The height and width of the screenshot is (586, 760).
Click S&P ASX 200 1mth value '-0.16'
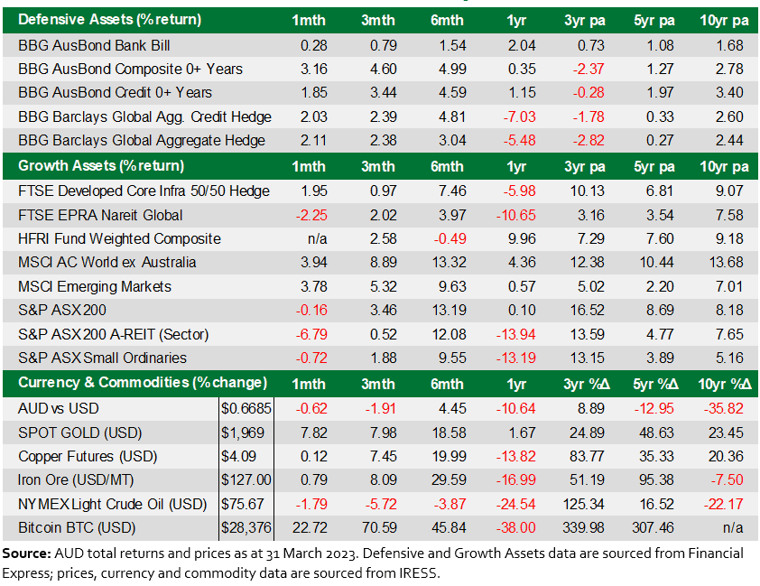[311, 310]
